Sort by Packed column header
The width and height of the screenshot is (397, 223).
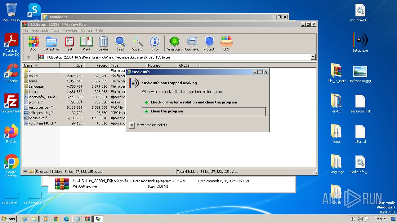coord(96,65)
